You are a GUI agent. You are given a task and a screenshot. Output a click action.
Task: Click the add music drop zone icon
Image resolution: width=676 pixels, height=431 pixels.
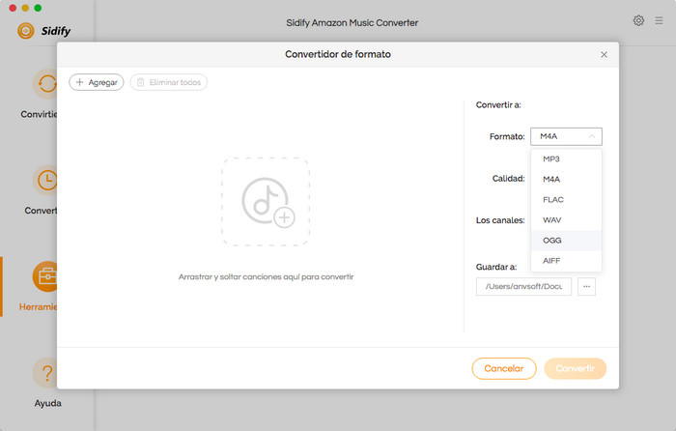(x=266, y=201)
